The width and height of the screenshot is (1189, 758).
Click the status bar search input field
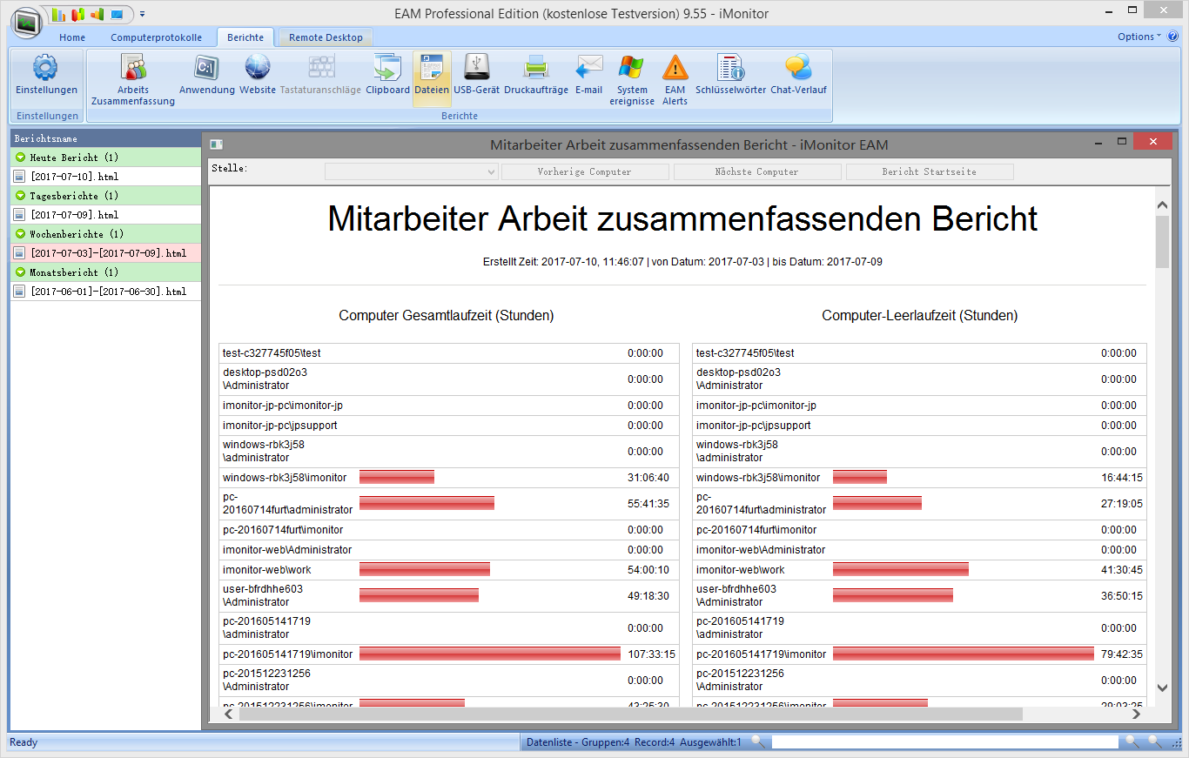(x=944, y=742)
